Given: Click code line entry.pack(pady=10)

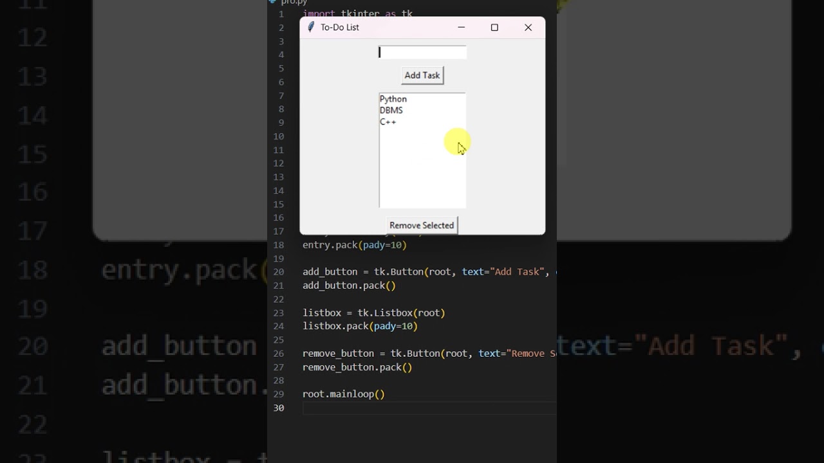Looking at the screenshot, I should pyautogui.click(x=355, y=245).
